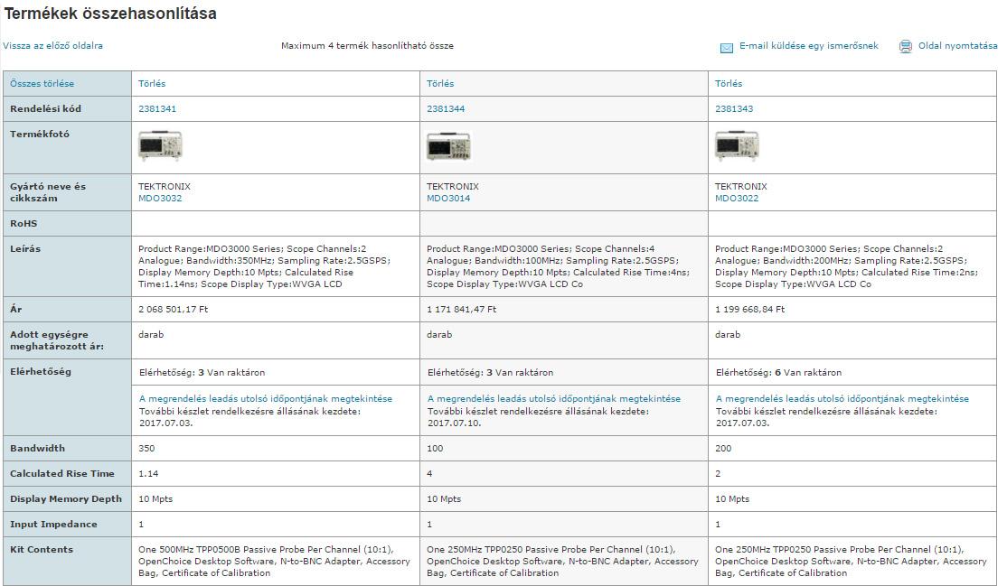Click description mentioning Bandwidth:200MHz
This screenshot has width=1007, height=586.
pyautogui.click(x=846, y=266)
